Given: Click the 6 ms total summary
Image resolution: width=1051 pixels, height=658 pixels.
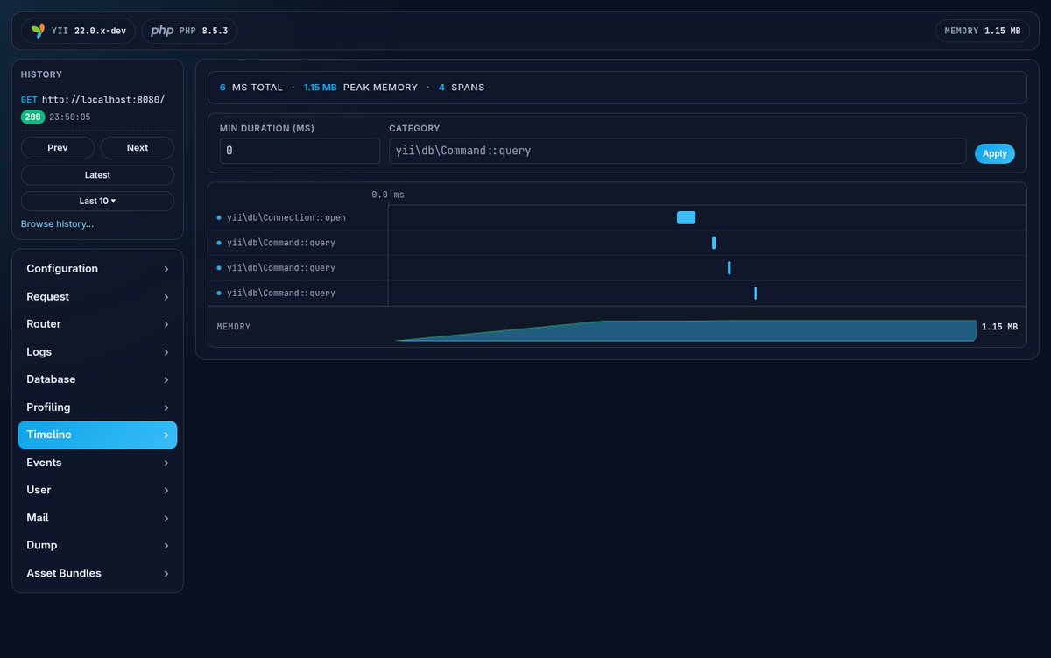Looking at the screenshot, I should [x=251, y=88].
